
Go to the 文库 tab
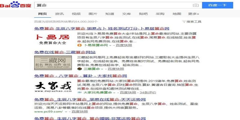click(126, 14)
